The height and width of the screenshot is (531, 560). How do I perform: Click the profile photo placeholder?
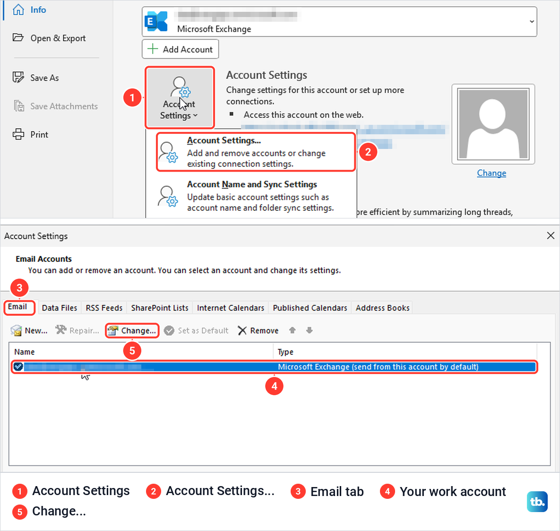click(493, 124)
